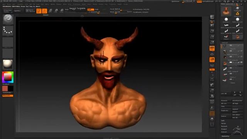
Task: Expand the Split section
Action: click(x=223, y=120)
